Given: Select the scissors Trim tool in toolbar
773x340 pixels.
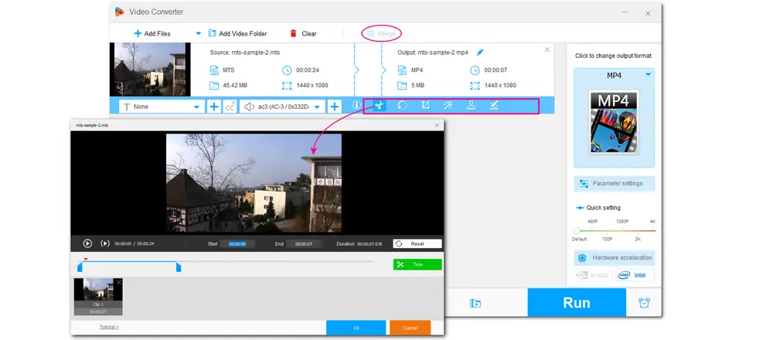Looking at the screenshot, I should [x=380, y=106].
